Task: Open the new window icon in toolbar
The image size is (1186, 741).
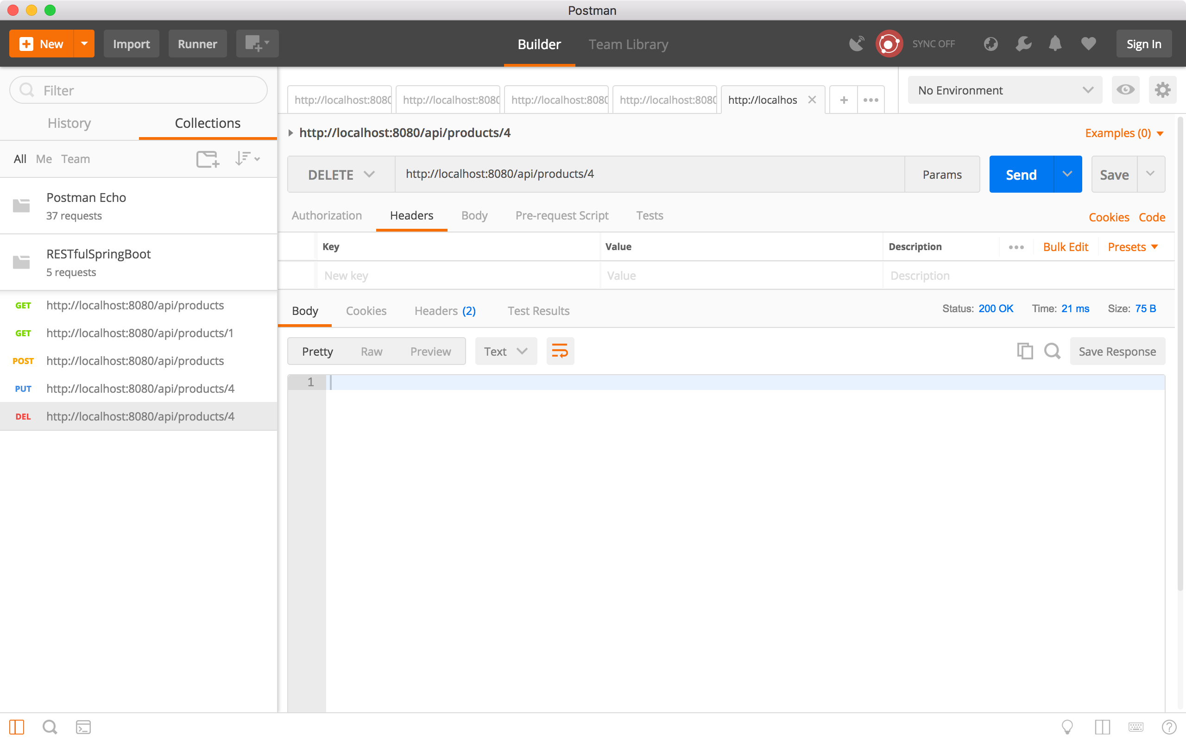Action: tap(257, 44)
